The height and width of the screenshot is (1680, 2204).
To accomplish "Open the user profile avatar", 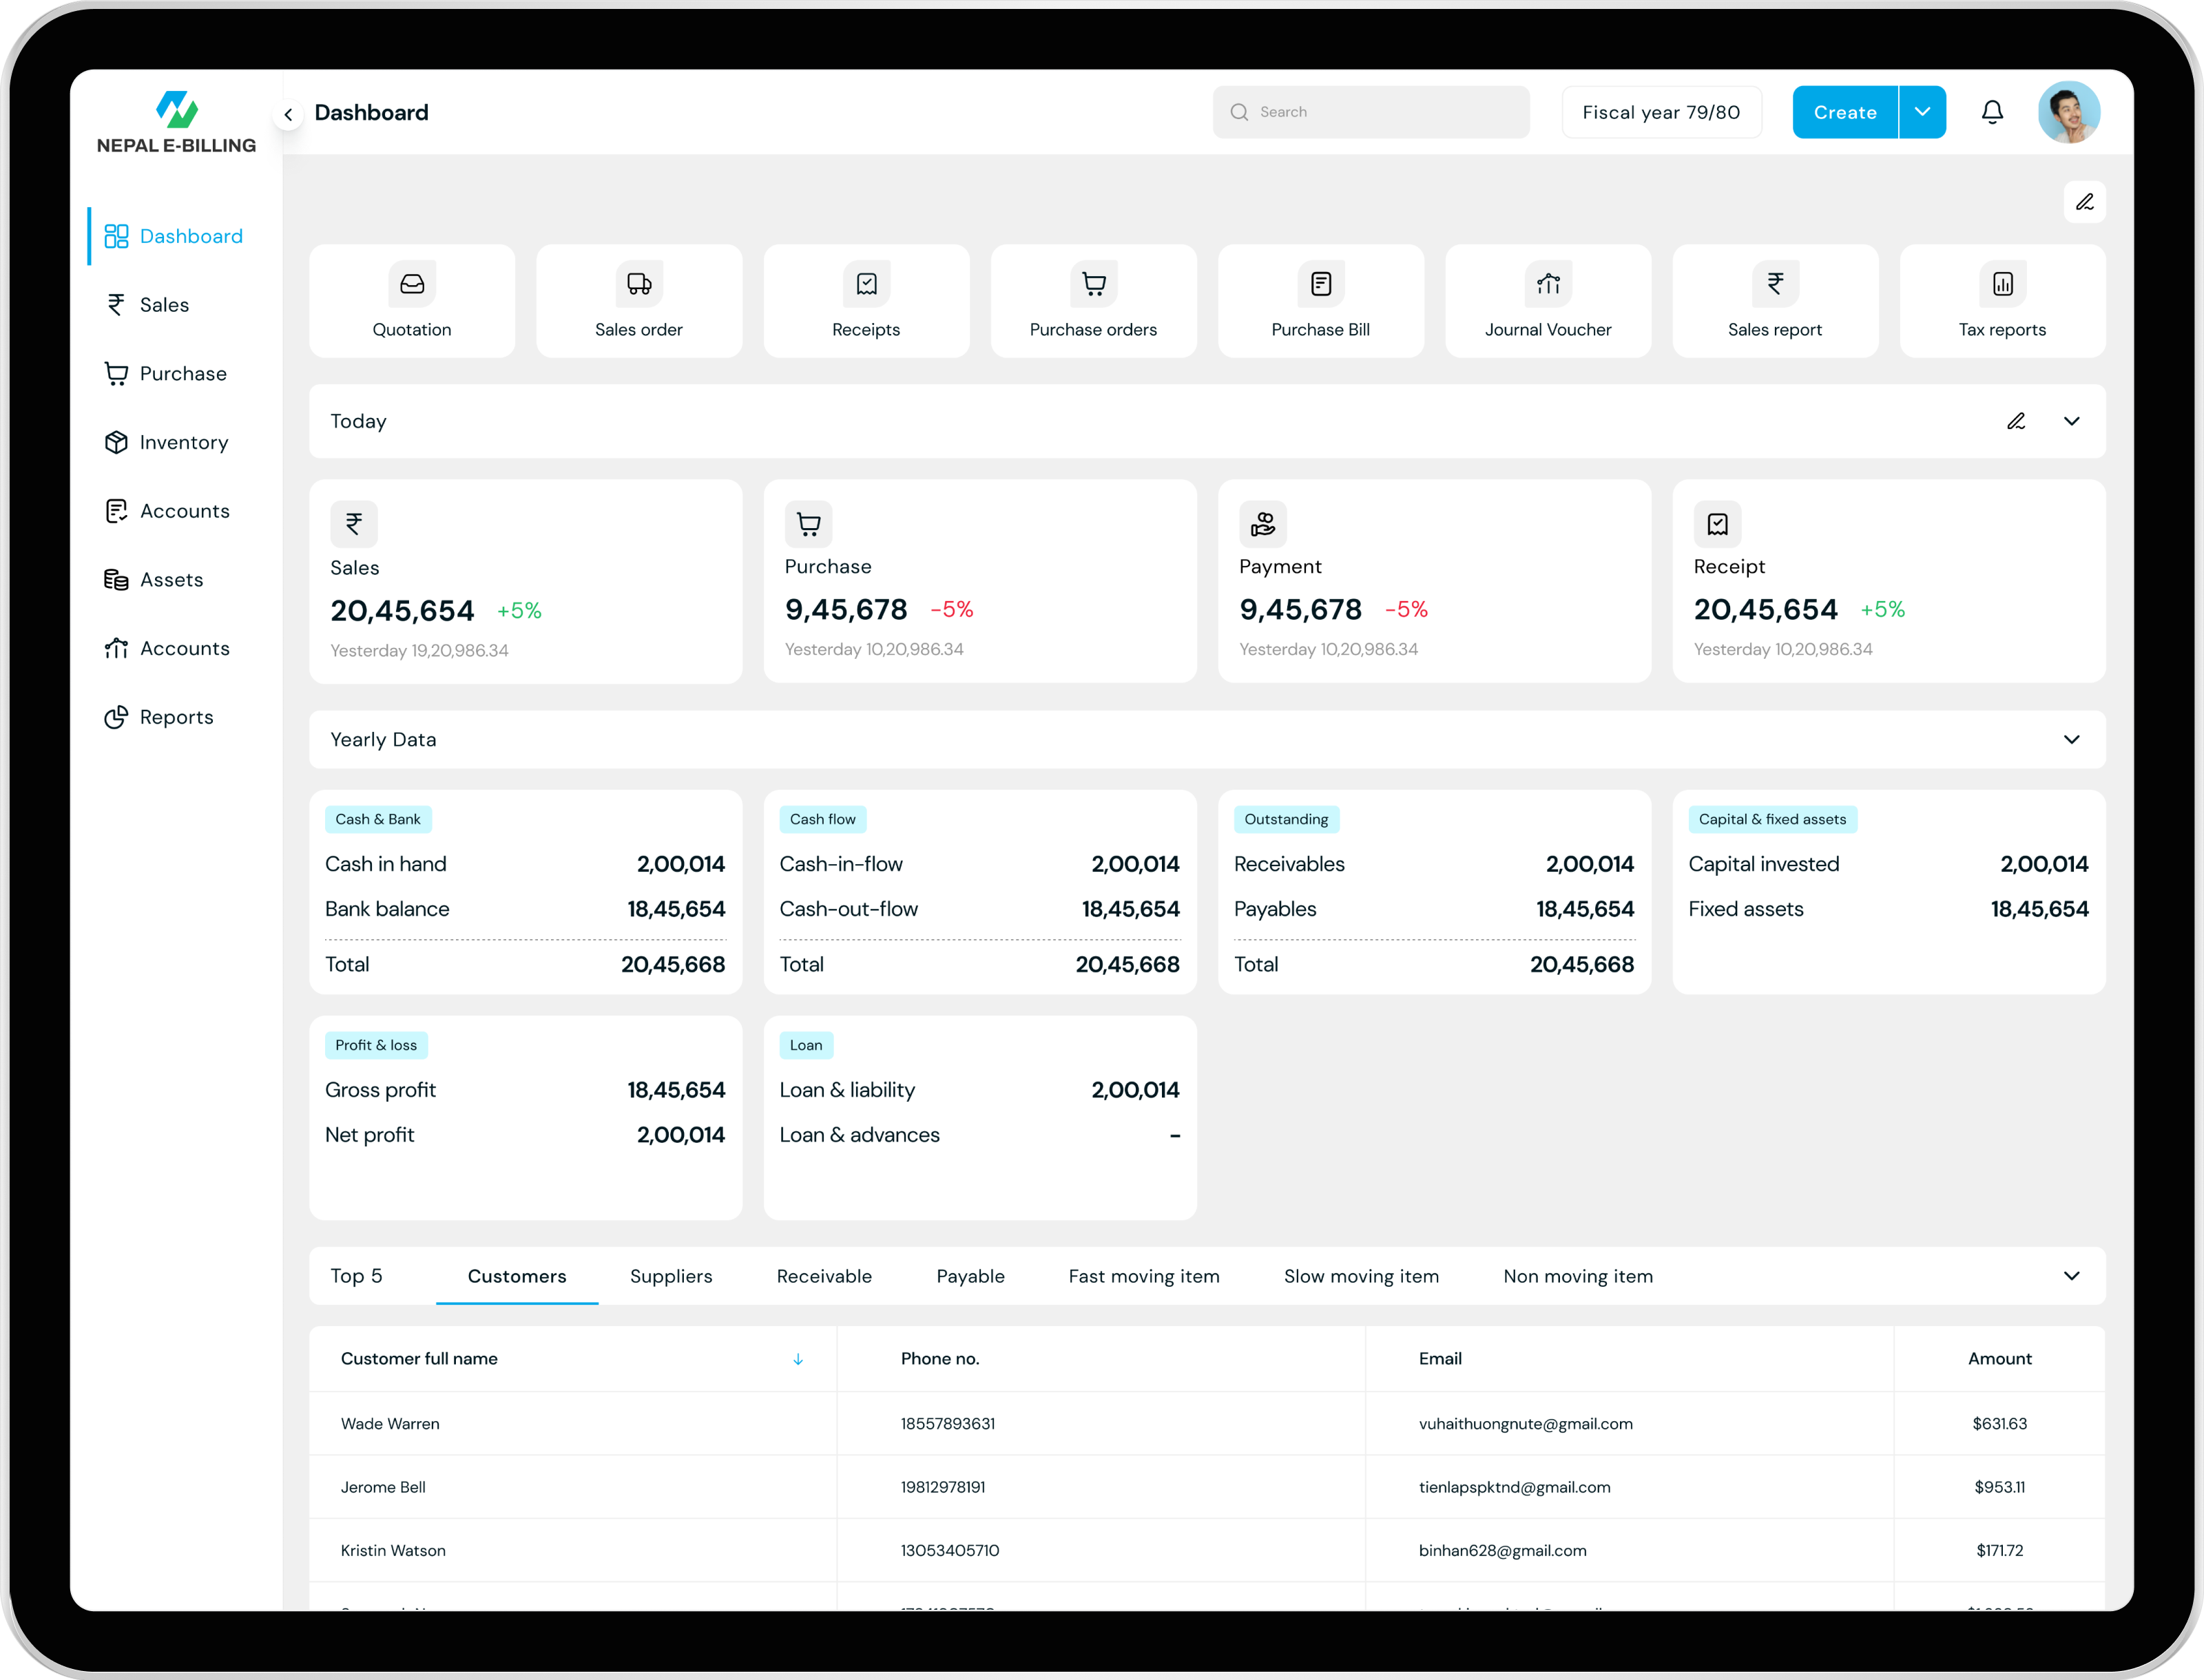I will coord(2068,112).
